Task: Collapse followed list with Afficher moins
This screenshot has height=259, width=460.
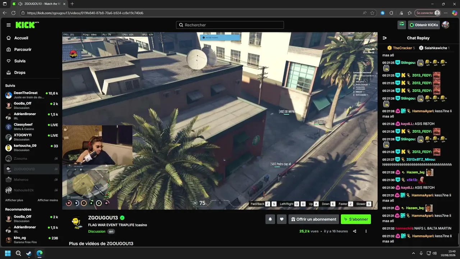Action: [48, 200]
